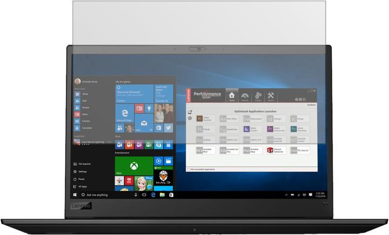The width and height of the screenshot is (389, 235).
Task: Open the Movies & TV tile
Action: tap(169, 161)
